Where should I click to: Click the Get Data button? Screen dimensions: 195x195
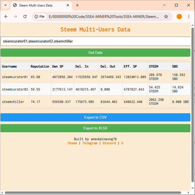click(x=95, y=53)
